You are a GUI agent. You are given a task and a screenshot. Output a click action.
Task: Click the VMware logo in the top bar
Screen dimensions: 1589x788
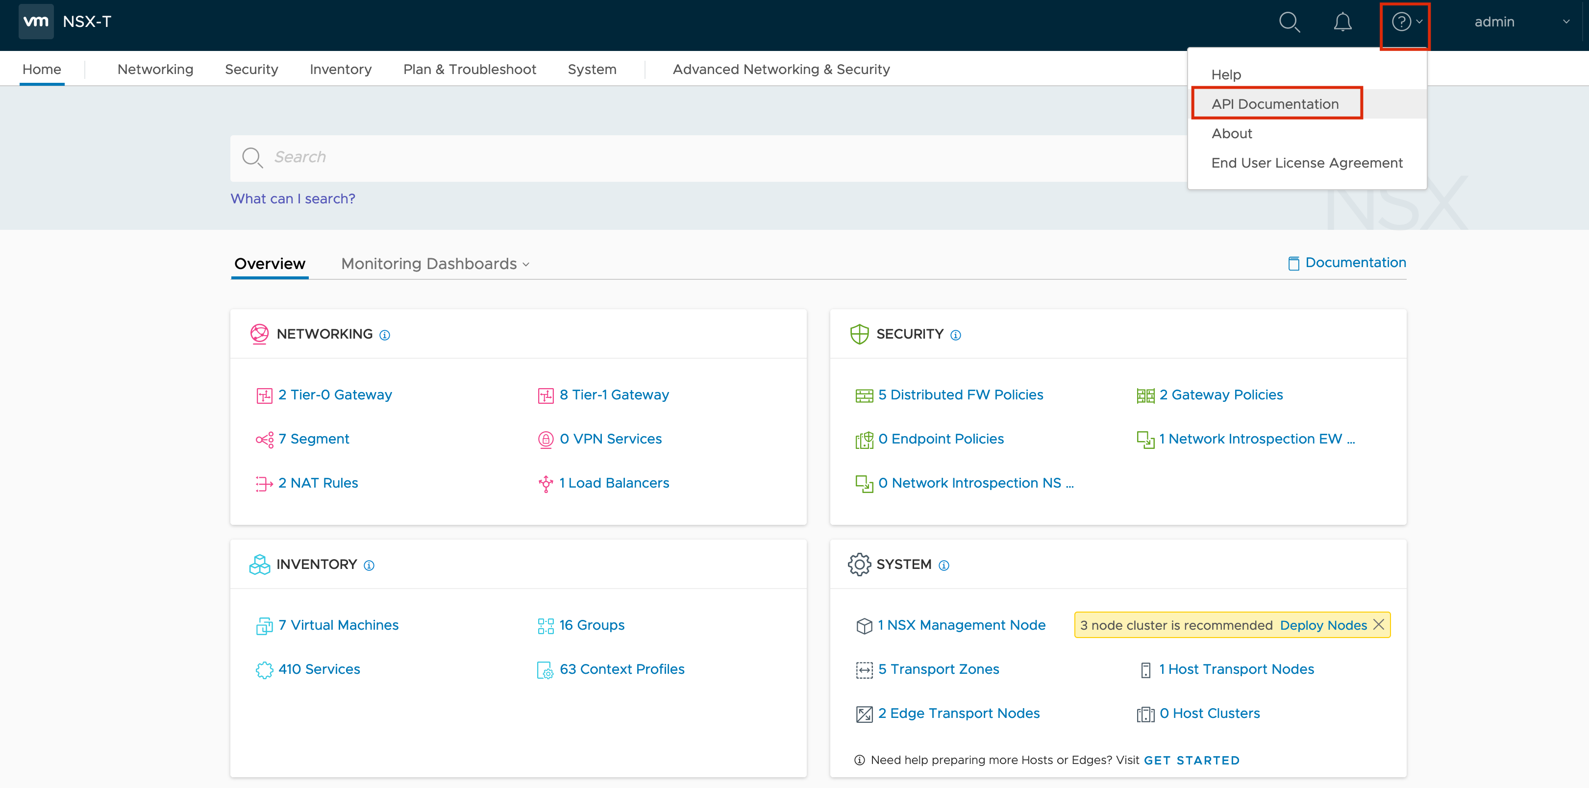click(36, 22)
